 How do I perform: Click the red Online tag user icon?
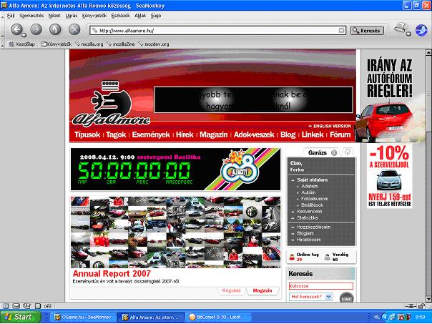pos(292,257)
